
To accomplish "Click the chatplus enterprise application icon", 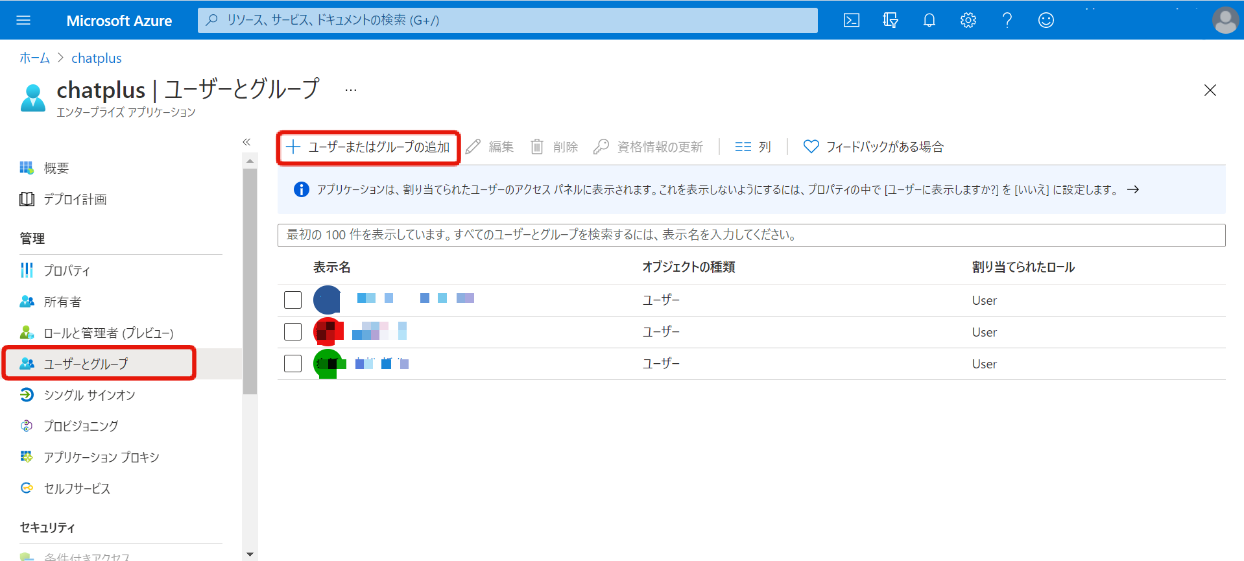I will (x=33, y=98).
